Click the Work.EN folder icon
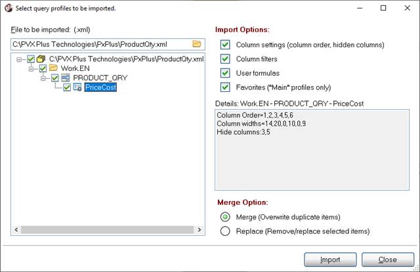The height and width of the screenshot is (272, 420). click(x=54, y=68)
